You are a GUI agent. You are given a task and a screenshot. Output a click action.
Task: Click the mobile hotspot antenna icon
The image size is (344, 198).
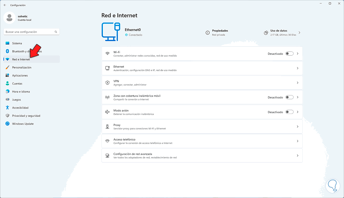tap(107, 97)
